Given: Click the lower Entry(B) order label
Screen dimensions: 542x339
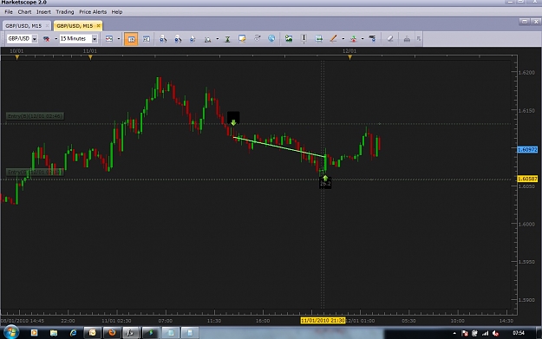Looking at the screenshot, I should click(35, 172).
